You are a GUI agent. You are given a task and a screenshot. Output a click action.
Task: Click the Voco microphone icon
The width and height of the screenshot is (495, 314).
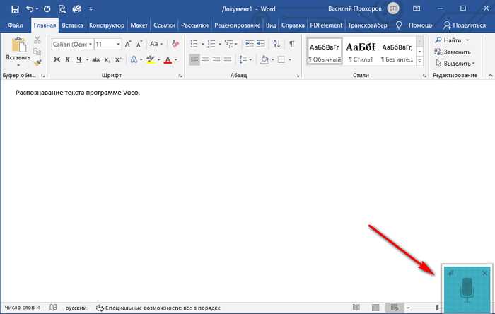pyautogui.click(x=467, y=288)
